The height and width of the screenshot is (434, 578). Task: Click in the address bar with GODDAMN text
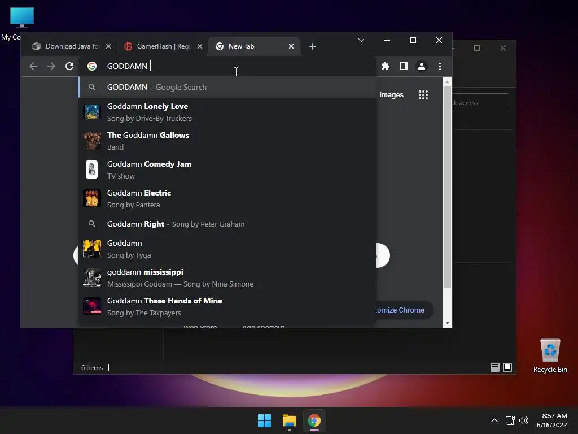pyautogui.click(x=229, y=66)
